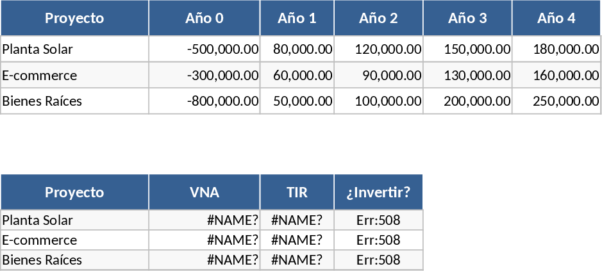Image resolution: width=602 pixels, height=271 pixels.
Task: Select Planta Solar Año 1 value 80,000.00
Action: tap(297, 49)
